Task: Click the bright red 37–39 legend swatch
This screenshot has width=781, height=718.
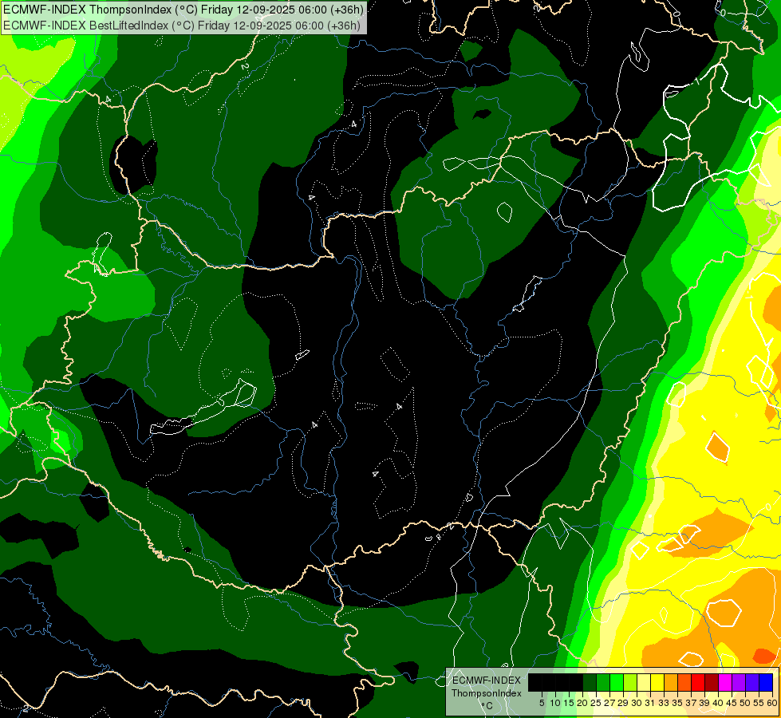Action: pyautogui.click(x=698, y=682)
